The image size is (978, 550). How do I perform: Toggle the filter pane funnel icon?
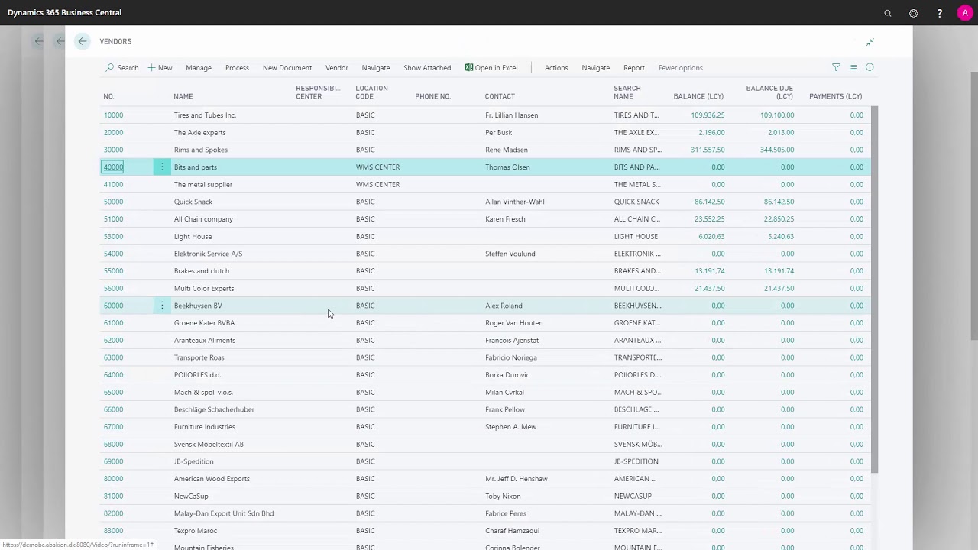(x=836, y=68)
